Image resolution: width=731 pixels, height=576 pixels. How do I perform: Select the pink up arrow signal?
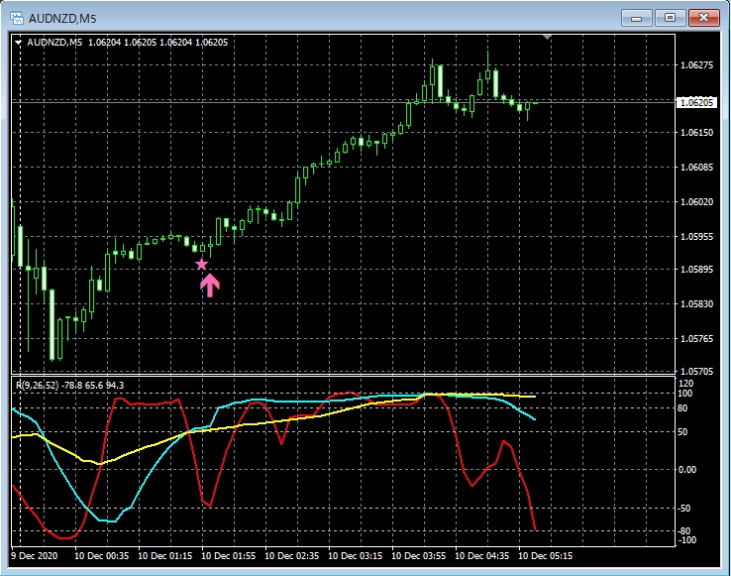(209, 285)
